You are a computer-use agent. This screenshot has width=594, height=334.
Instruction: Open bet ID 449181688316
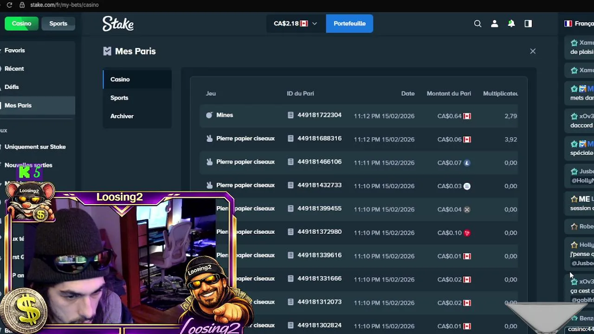[x=319, y=138]
